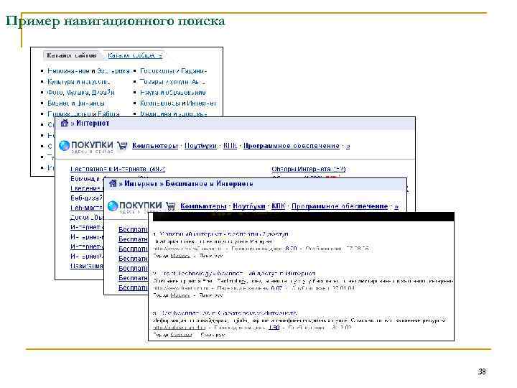Click the Покупки globe logo in the Бесплатное в Интернете window
Viewport: 517px width, 388px height.
[x=113, y=206]
